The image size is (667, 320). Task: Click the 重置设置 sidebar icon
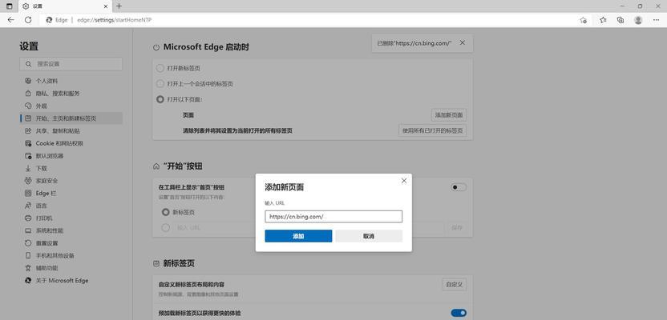[x=28, y=243]
